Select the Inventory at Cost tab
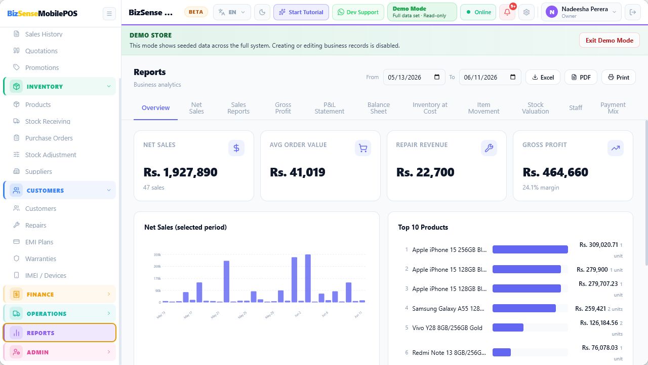The height and width of the screenshot is (365, 648). pyautogui.click(x=430, y=108)
